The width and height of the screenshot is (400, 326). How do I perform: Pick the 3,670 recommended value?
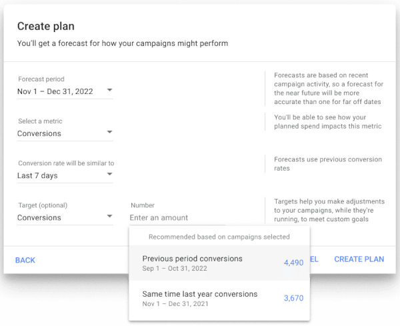[x=293, y=298]
